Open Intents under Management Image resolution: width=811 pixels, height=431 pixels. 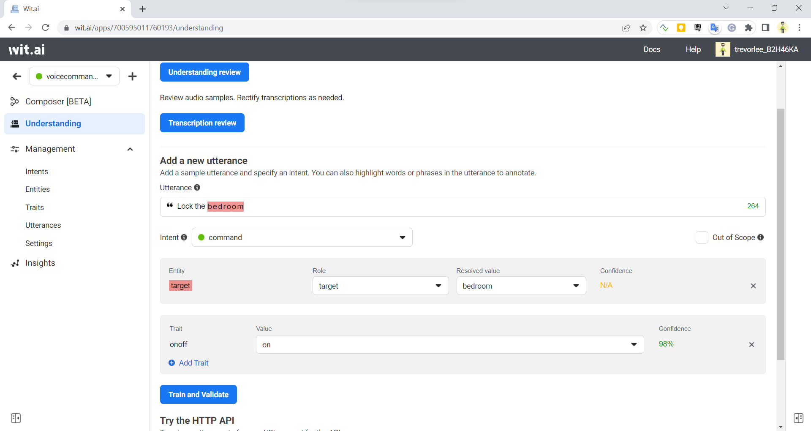pyautogui.click(x=37, y=172)
